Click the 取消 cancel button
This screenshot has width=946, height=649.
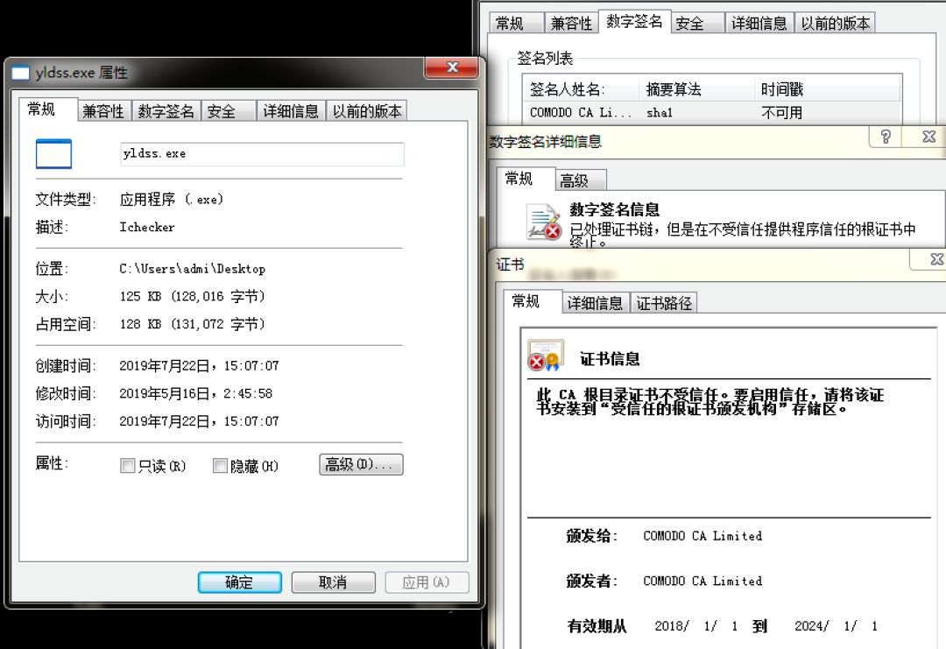point(333,582)
